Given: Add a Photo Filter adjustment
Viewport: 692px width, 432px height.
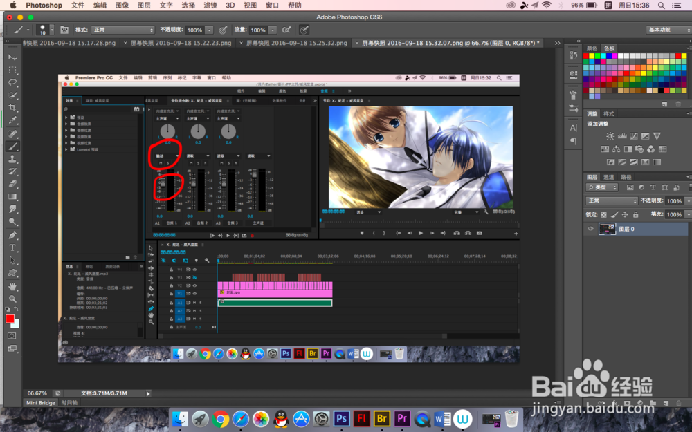Looking at the screenshot, I should pyautogui.click(x=639, y=149).
